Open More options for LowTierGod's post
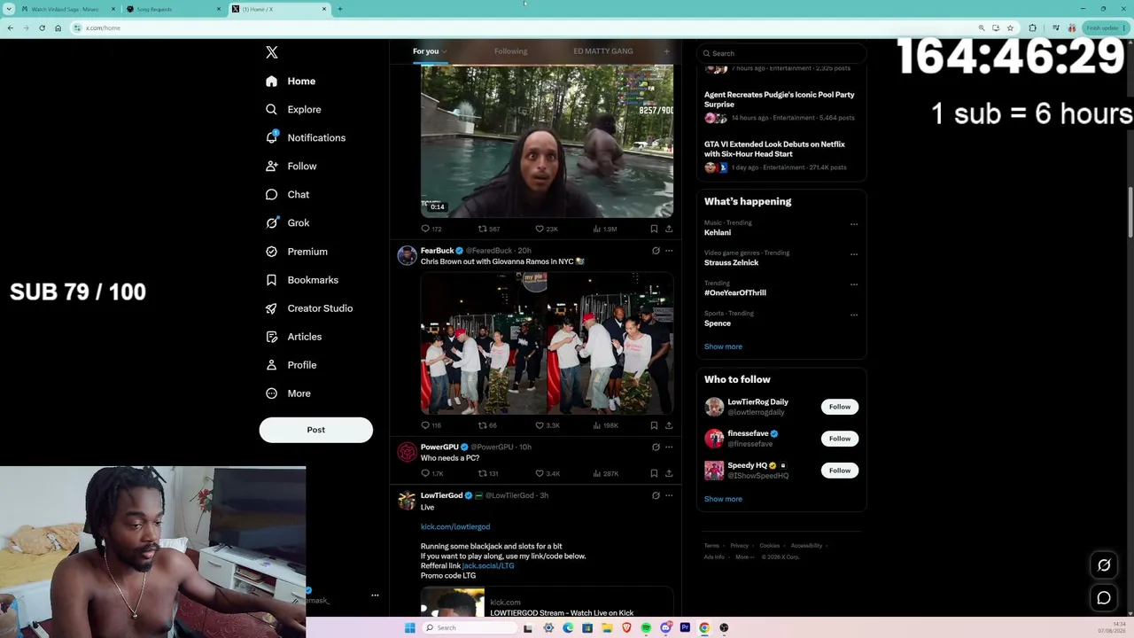The width and height of the screenshot is (1134, 638). pos(669,495)
